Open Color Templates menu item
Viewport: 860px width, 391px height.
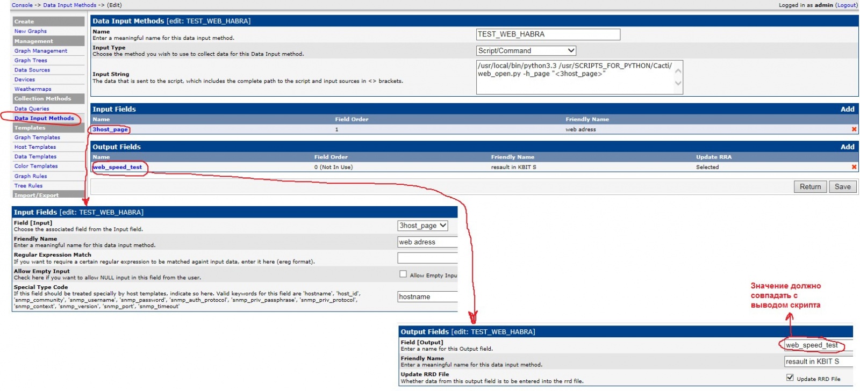(36, 166)
